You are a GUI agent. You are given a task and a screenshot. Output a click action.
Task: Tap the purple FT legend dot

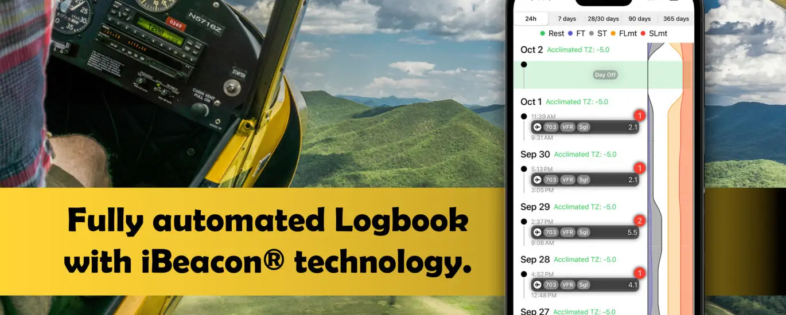click(x=570, y=34)
